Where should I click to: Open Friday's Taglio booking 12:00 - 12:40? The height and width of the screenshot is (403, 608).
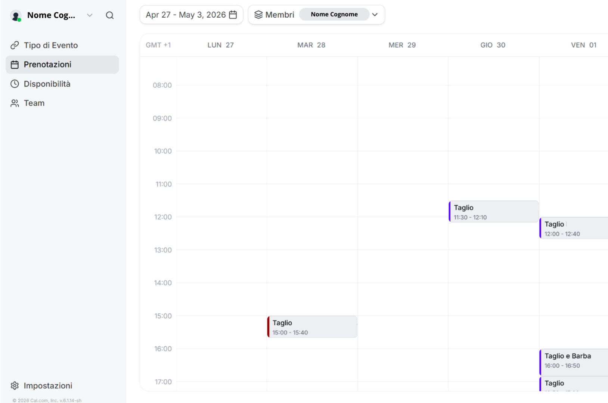(x=573, y=228)
